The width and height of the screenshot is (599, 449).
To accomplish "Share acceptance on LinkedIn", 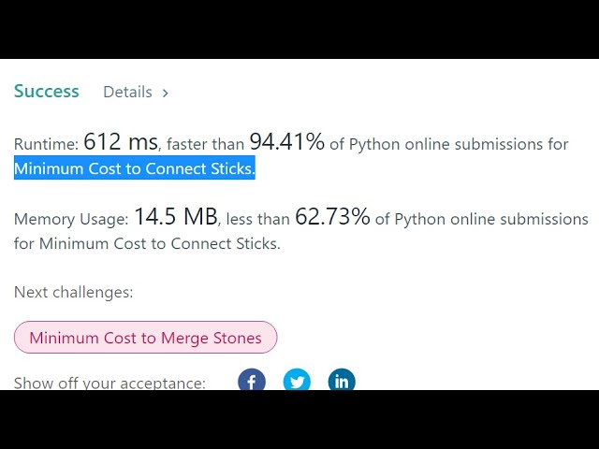I will coord(342,380).
